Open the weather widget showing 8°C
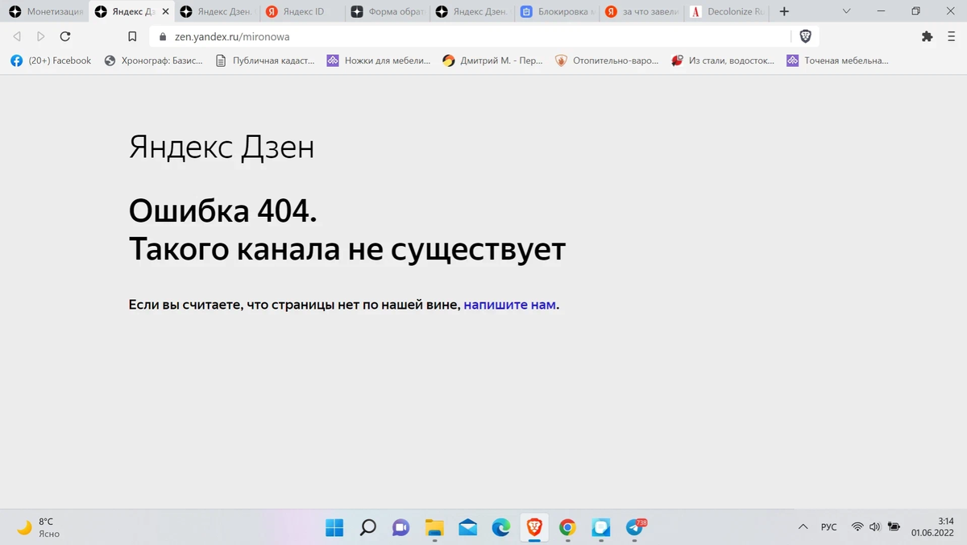This screenshot has width=967, height=545. (x=36, y=526)
